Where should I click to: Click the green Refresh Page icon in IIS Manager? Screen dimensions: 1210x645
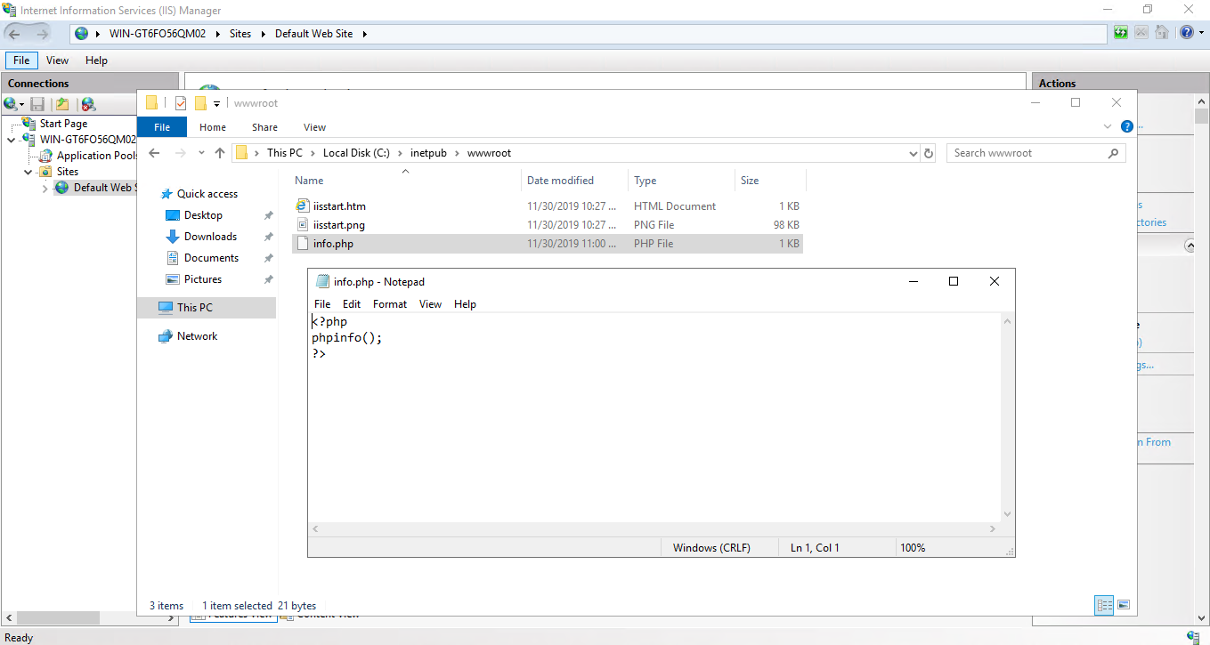(x=1121, y=33)
